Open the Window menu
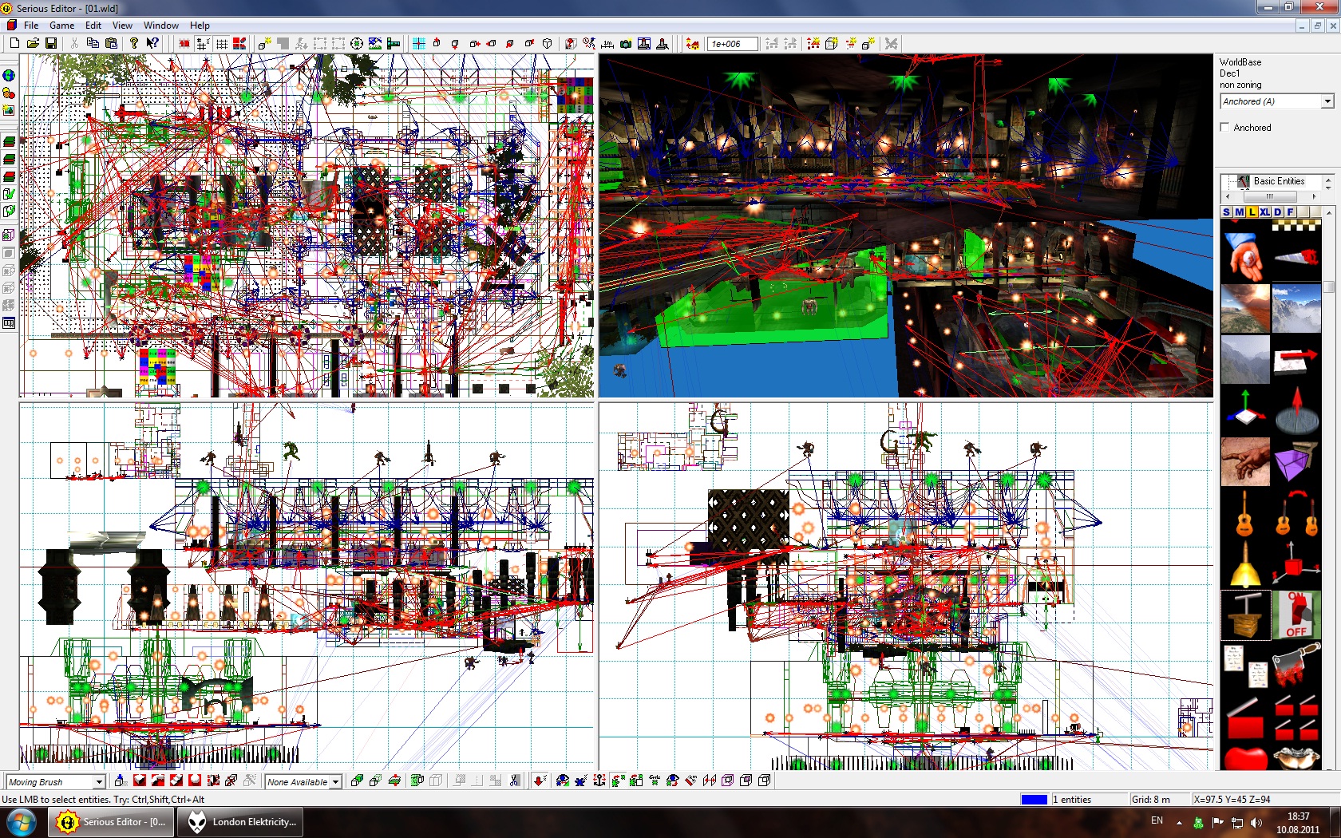 [161, 26]
